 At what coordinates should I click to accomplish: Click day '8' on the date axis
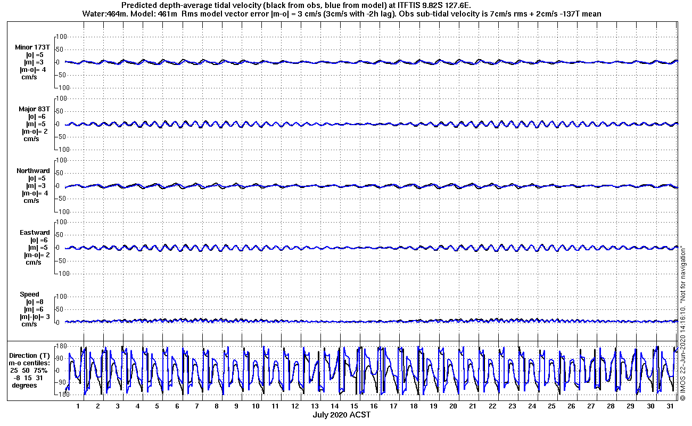pyautogui.click(x=216, y=406)
